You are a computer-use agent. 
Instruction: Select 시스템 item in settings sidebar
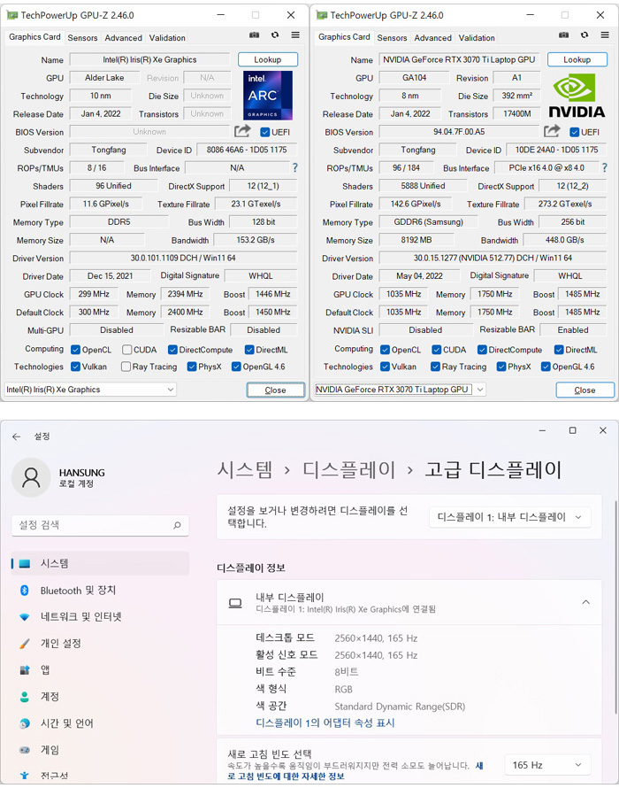(100, 563)
